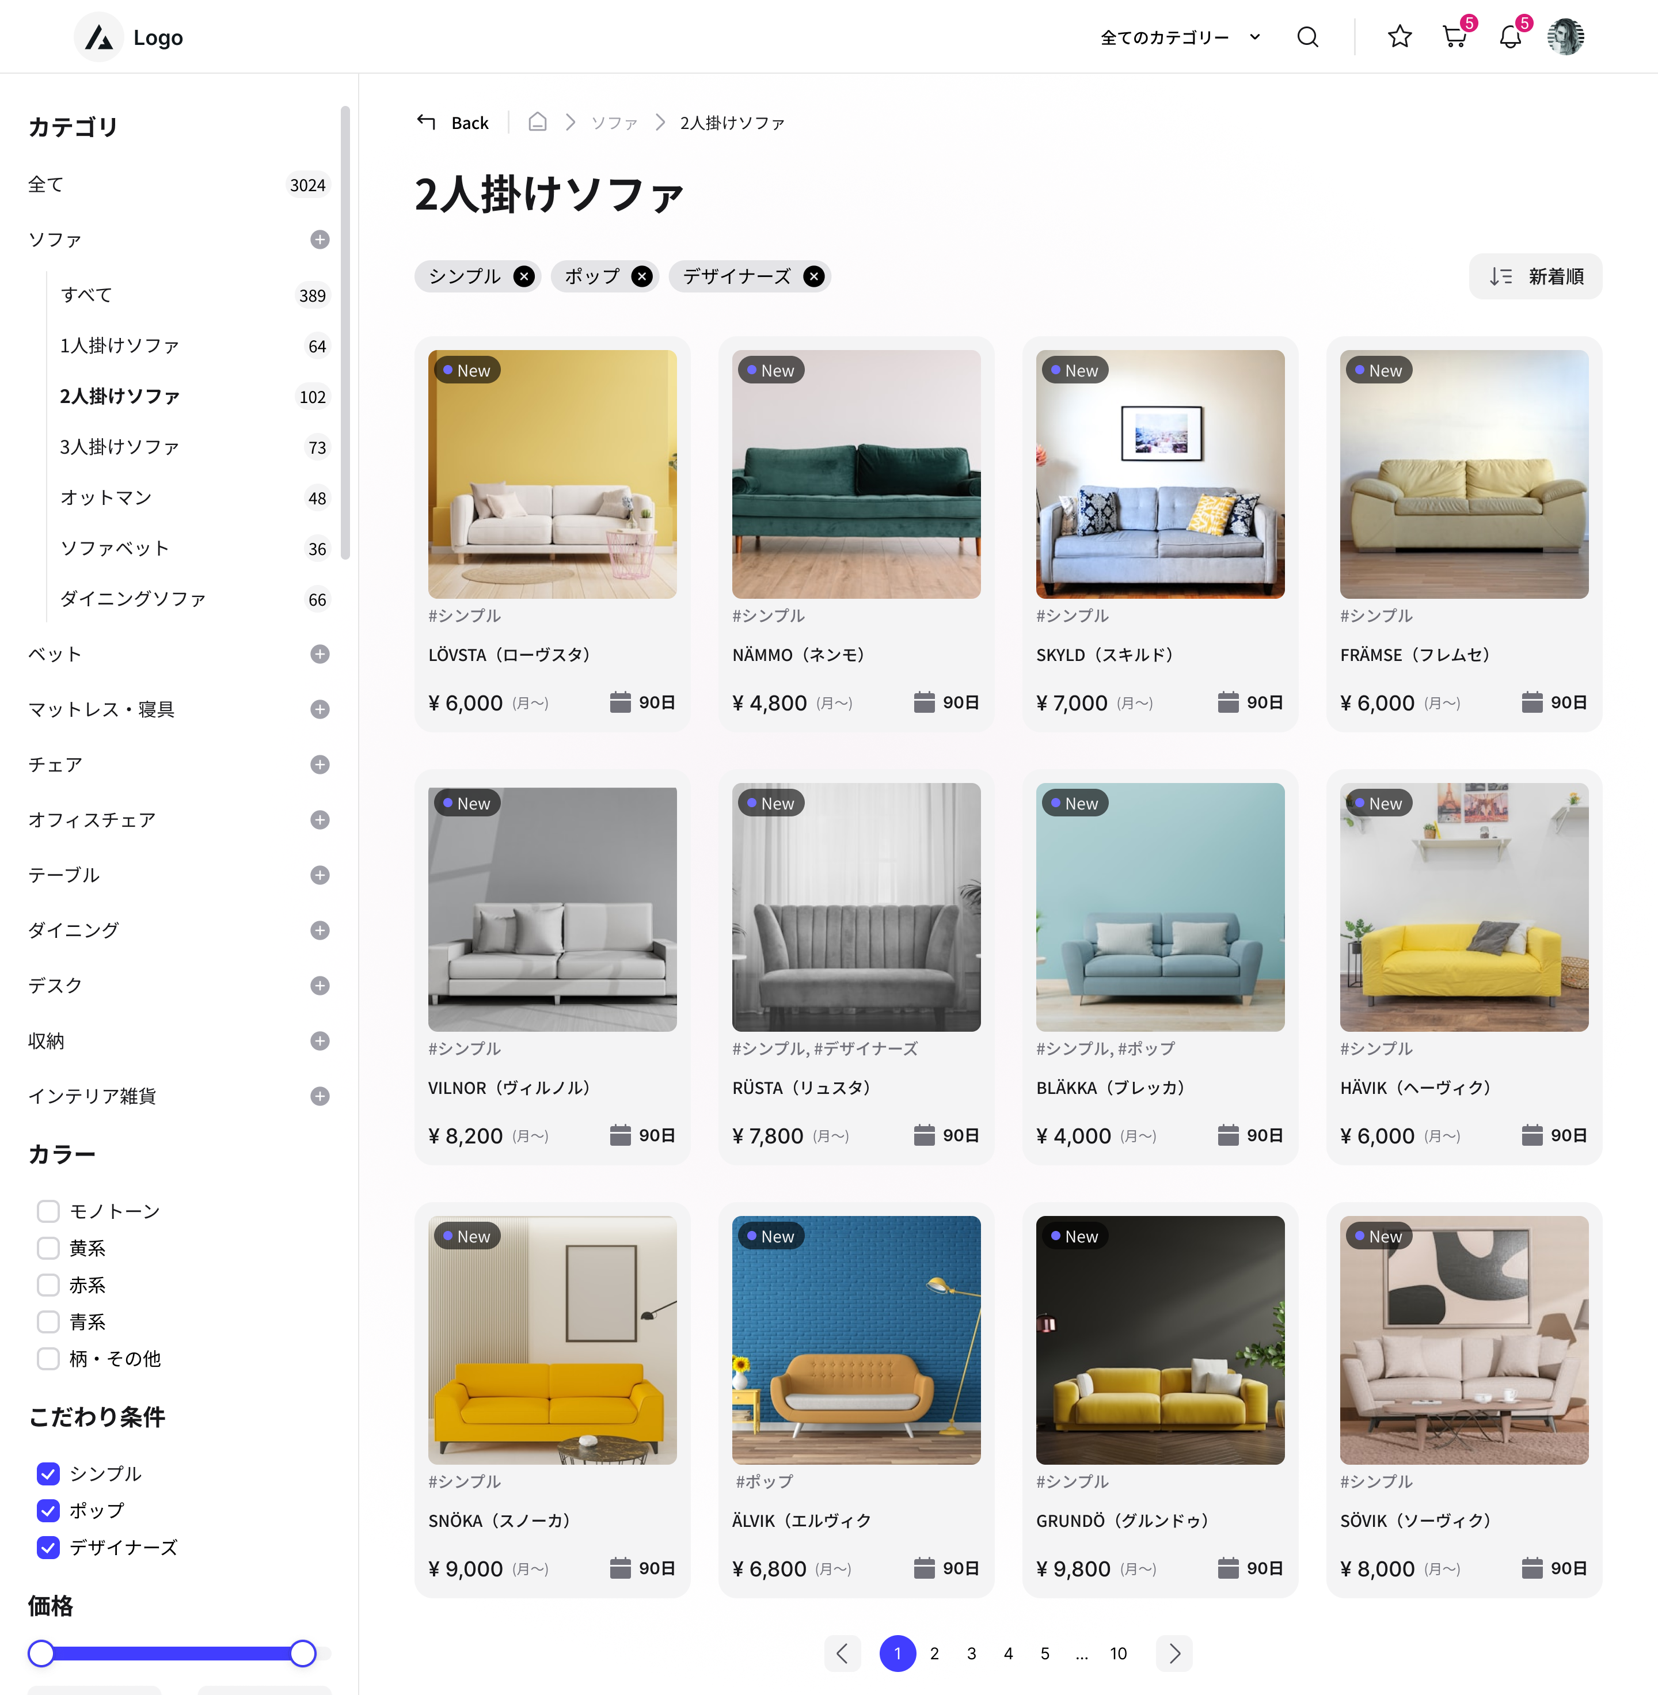Click calendar icon on SNÖKA card
This screenshot has width=1658, height=1695.
(620, 1568)
